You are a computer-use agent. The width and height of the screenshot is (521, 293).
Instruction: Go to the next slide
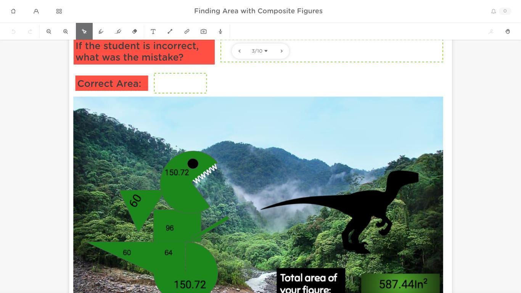tap(281, 51)
